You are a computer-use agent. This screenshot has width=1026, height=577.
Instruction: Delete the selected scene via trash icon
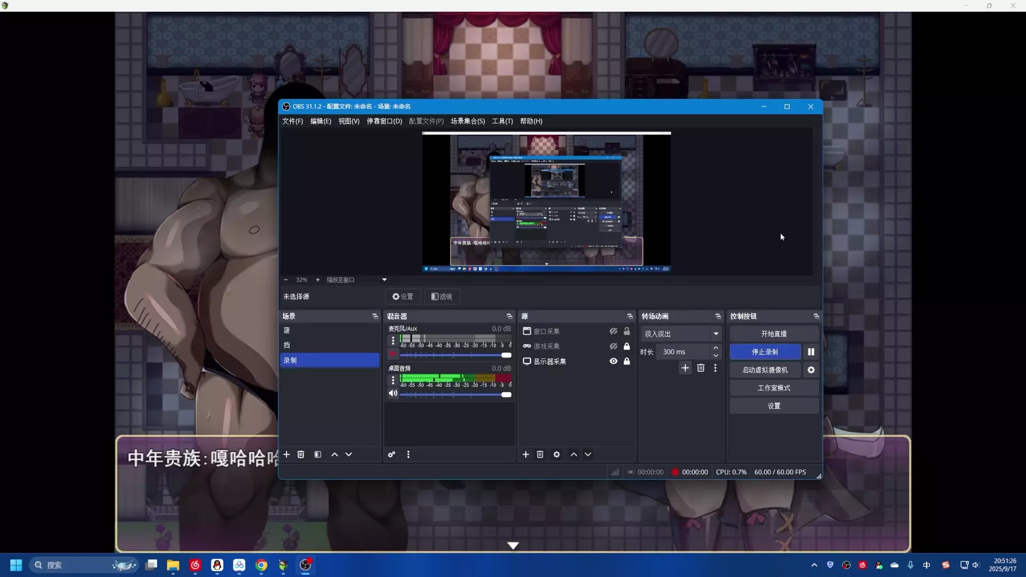301,454
